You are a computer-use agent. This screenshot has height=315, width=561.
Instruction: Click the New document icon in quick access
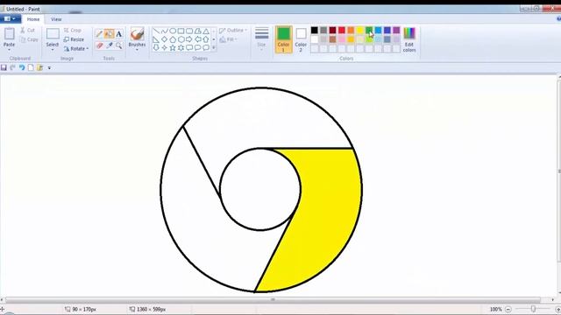31,67
